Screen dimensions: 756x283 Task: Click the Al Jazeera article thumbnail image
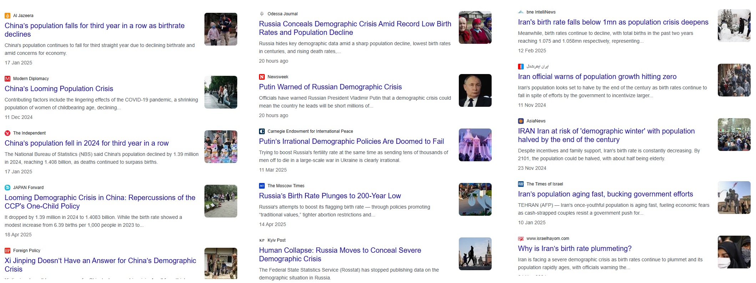click(221, 29)
